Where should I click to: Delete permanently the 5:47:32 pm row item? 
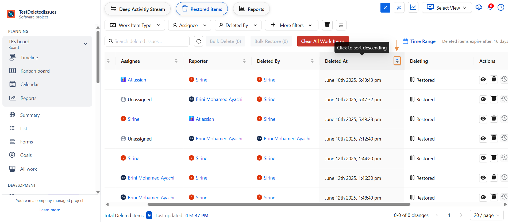[494, 99]
